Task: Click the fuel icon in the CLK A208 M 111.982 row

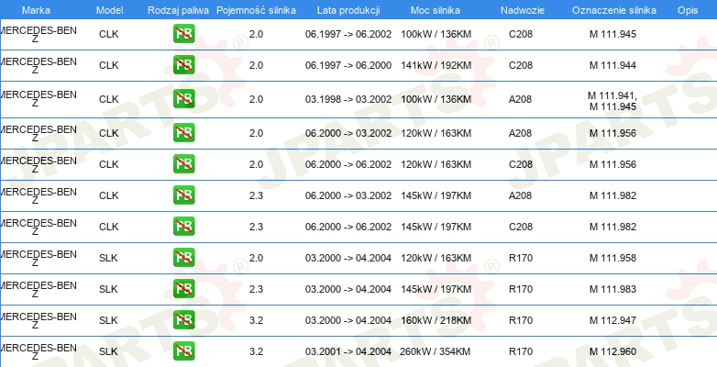Action: coord(183,195)
